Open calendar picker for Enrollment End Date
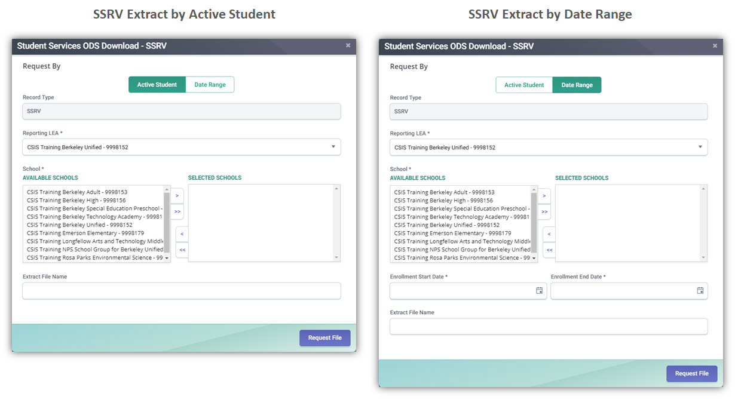 700,291
